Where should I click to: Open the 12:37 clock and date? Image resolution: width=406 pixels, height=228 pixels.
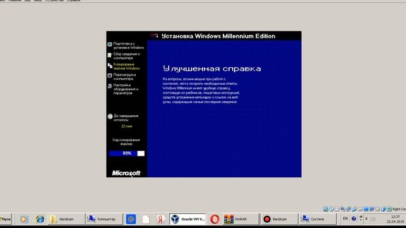click(x=395, y=219)
